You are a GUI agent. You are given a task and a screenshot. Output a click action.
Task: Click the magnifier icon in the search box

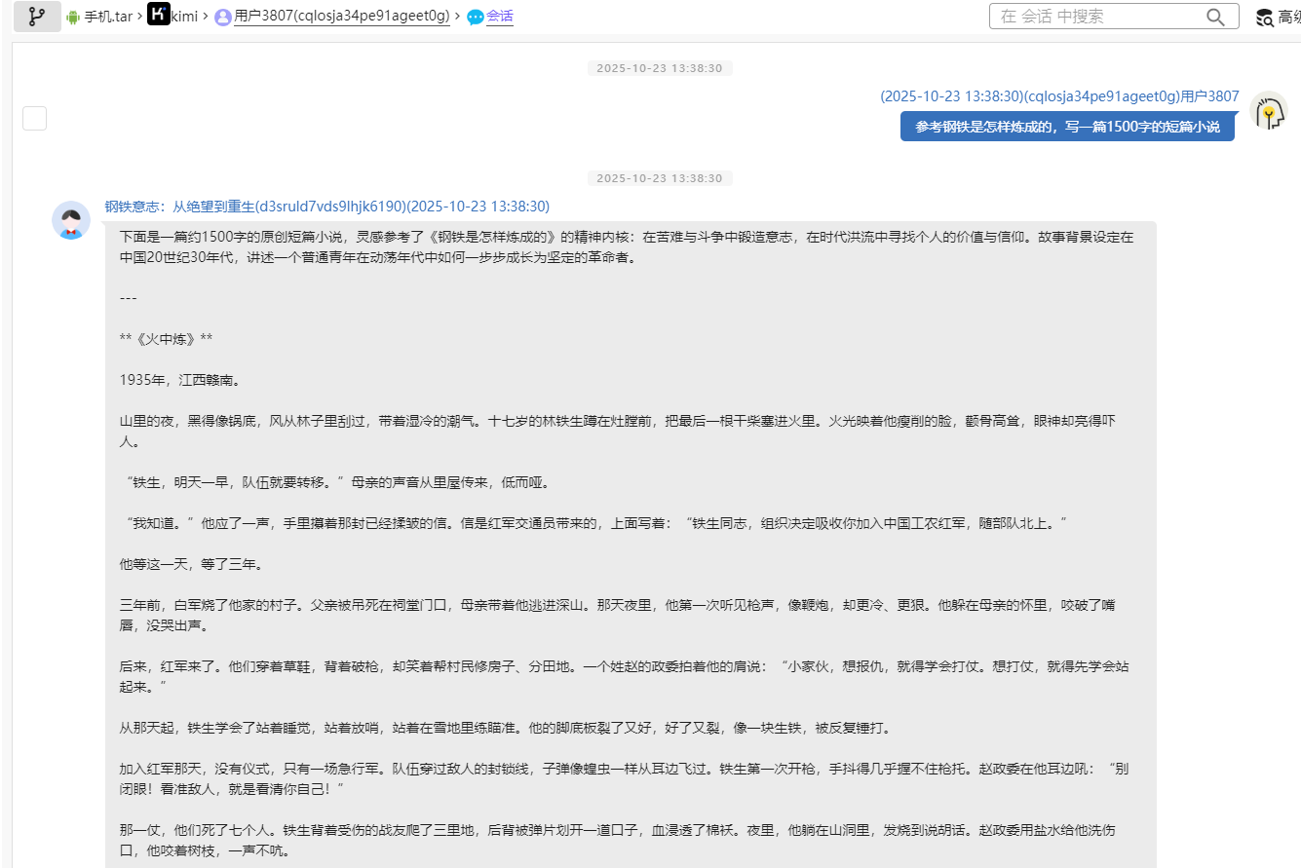click(1214, 16)
